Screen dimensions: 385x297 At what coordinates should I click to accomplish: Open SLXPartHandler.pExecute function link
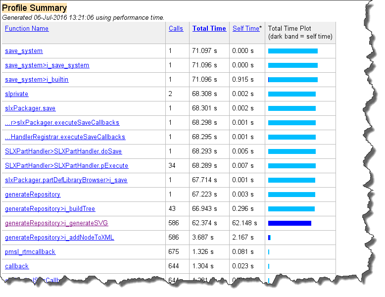tap(66, 166)
